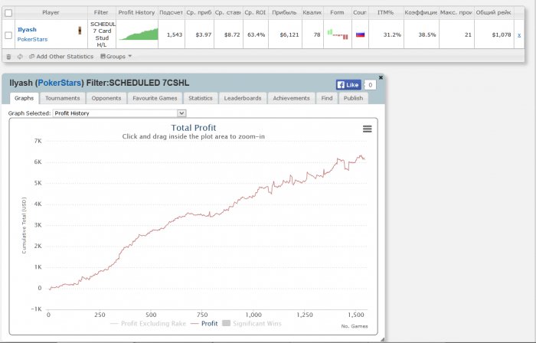Click the Total Profit chart title
This screenshot has width=536, height=343.
(x=194, y=128)
